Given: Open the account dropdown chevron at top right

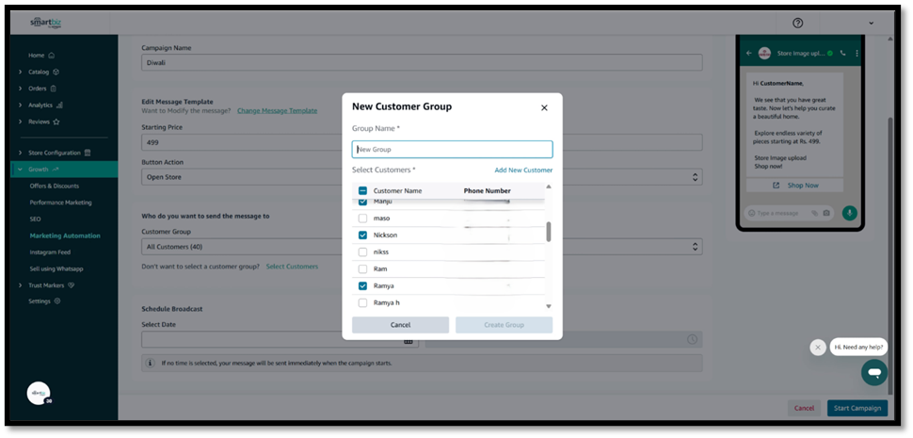Looking at the screenshot, I should [x=871, y=23].
